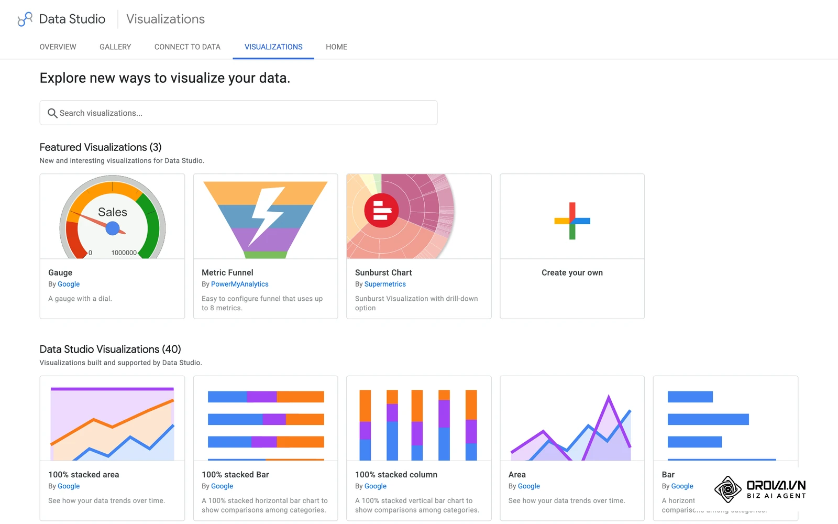Viewport: 838px width, 524px height.
Task: Select the Bar chart thumbnail
Action: click(725, 419)
